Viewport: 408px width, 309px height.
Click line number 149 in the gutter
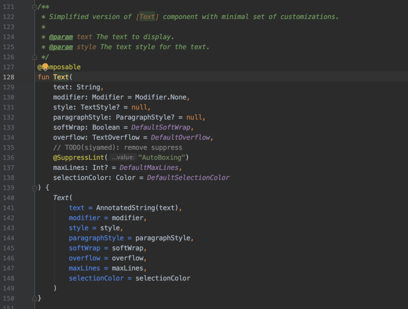click(x=9, y=288)
